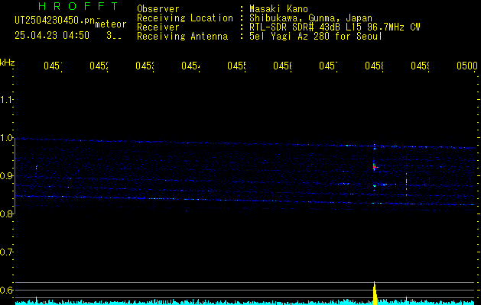Select the location text Shibukawa, Gunma, Japan
The width and height of the screenshot is (481, 305).
(310, 18)
